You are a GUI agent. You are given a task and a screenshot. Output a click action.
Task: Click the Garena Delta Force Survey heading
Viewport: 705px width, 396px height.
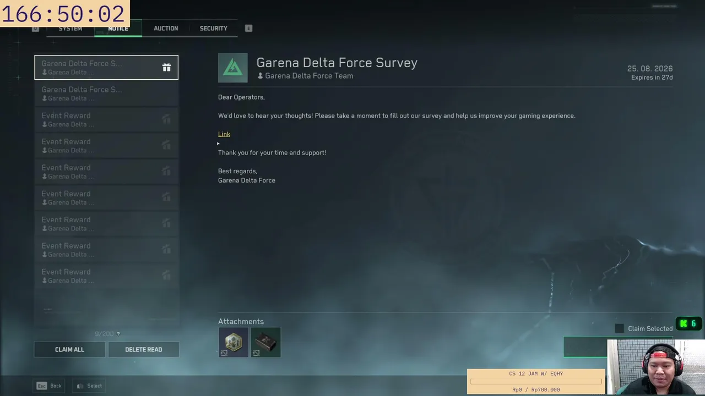coord(337,63)
